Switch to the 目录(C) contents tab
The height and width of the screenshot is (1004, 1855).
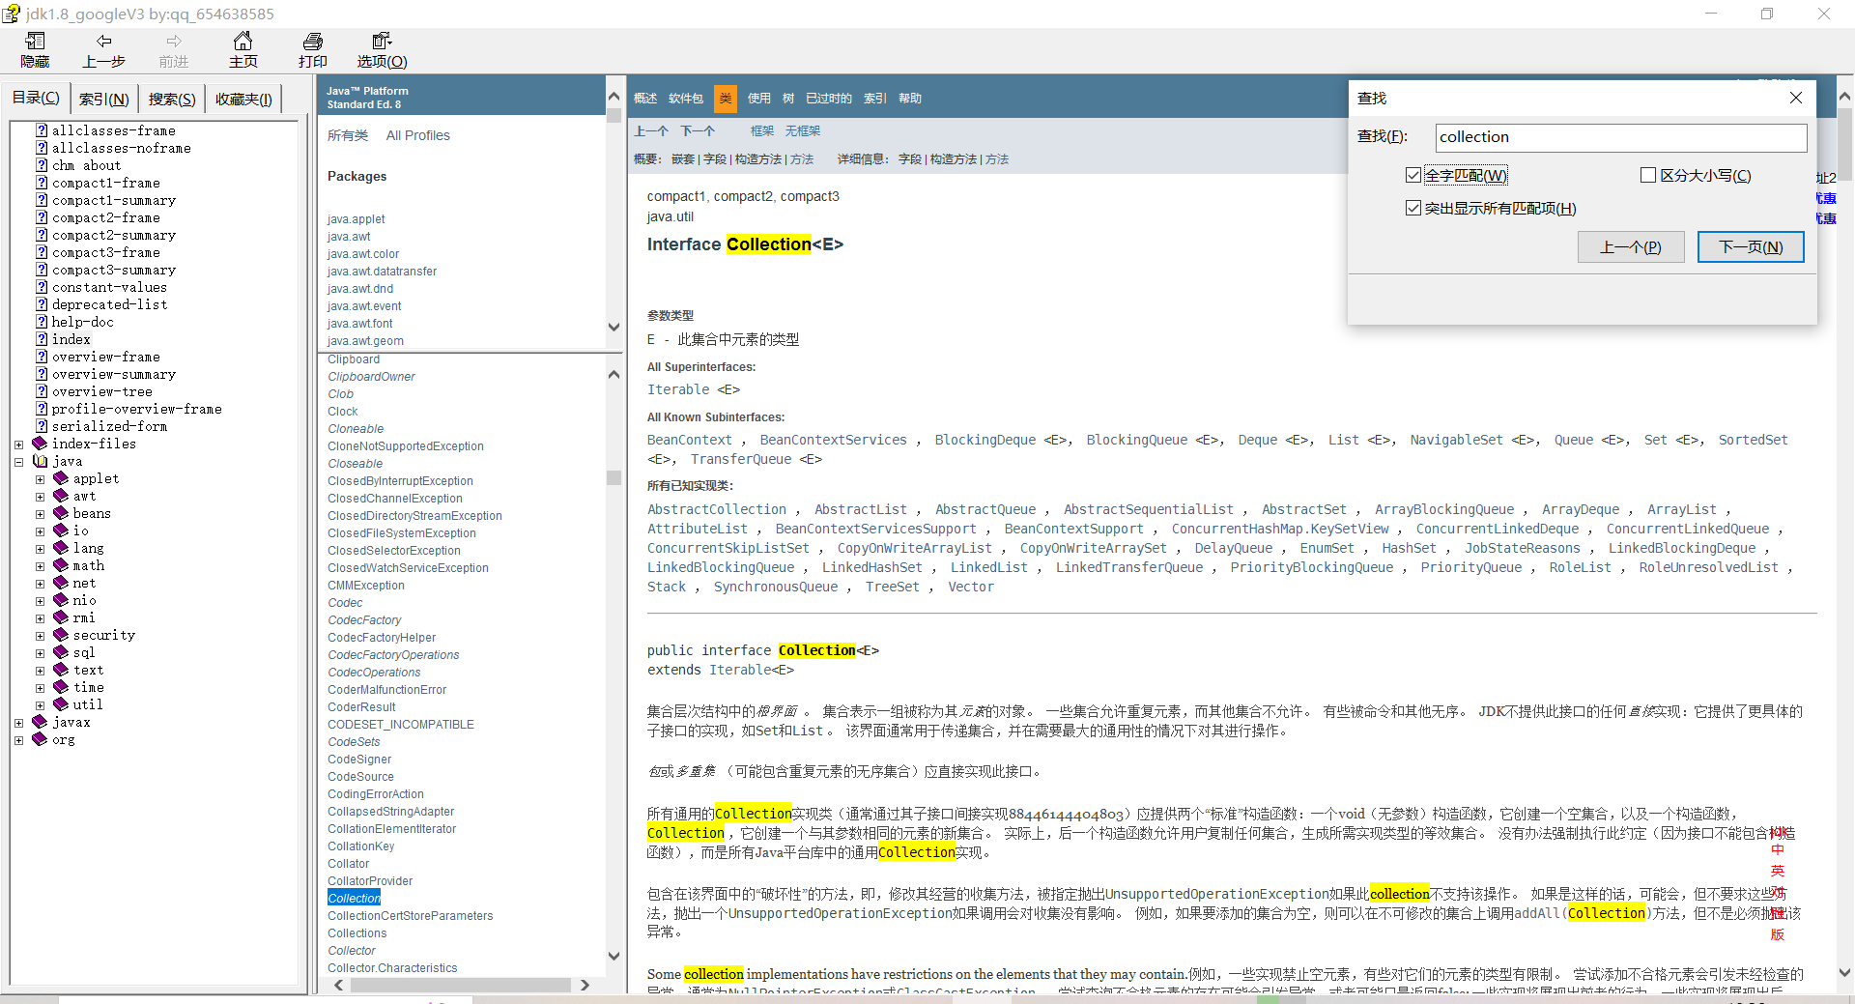pyautogui.click(x=36, y=98)
